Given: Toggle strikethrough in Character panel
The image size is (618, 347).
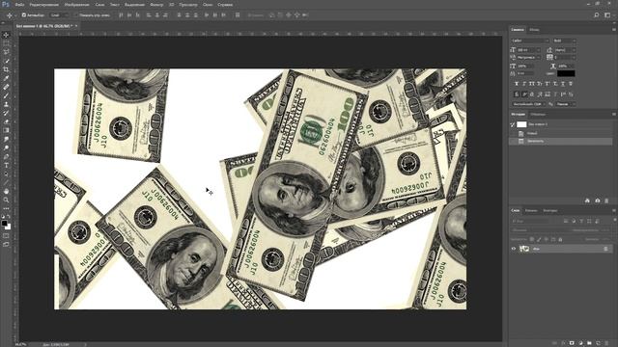Looking at the screenshot, I should (571, 84).
